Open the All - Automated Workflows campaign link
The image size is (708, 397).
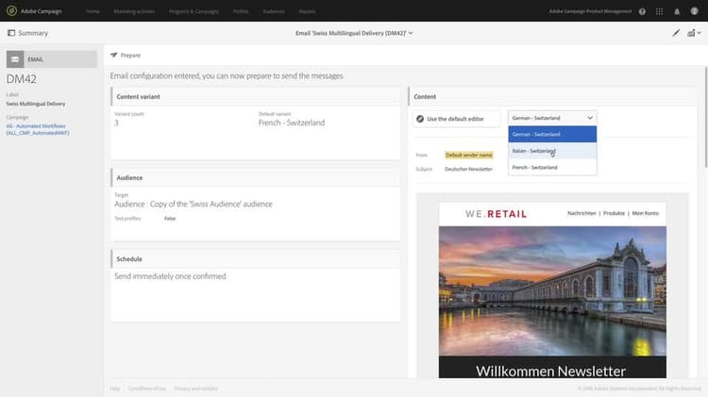pos(38,129)
